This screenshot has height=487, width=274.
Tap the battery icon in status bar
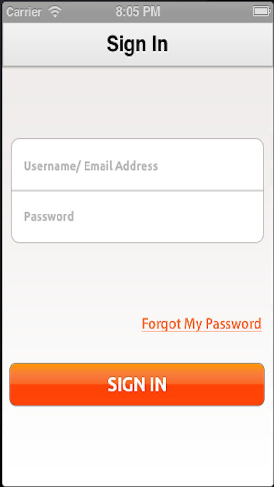pos(261,12)
